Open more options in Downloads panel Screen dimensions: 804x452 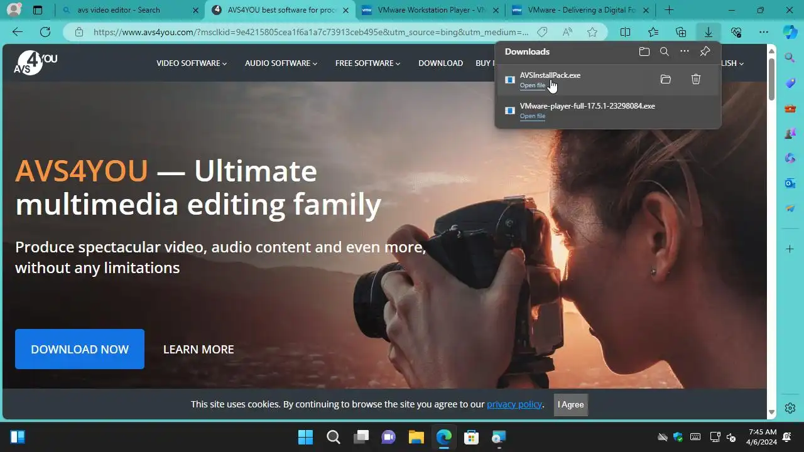click(x=685, y=51)
